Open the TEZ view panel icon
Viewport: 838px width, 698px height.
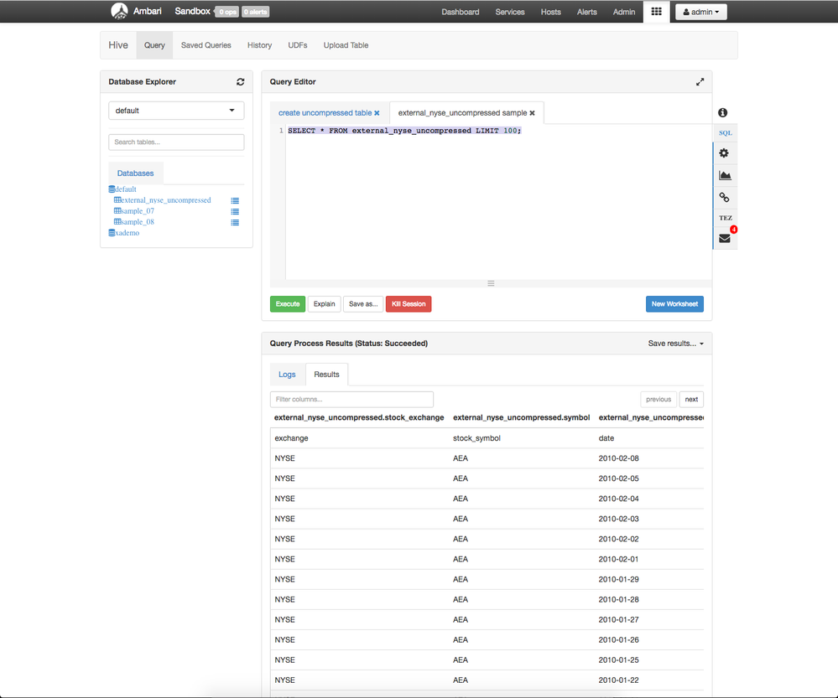point(724,217)
